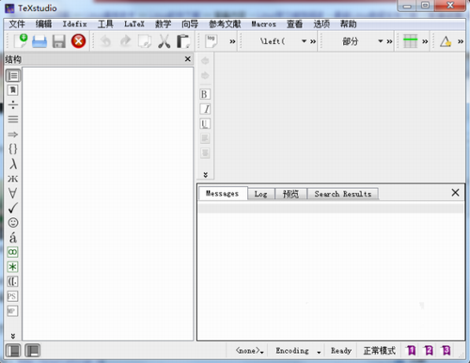Toggle the bottom panel visibility button

[33, 351]
